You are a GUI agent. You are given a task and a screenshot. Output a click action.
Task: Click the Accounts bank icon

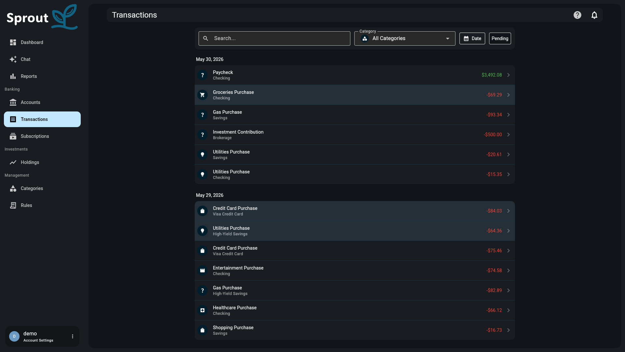point(13,102)
